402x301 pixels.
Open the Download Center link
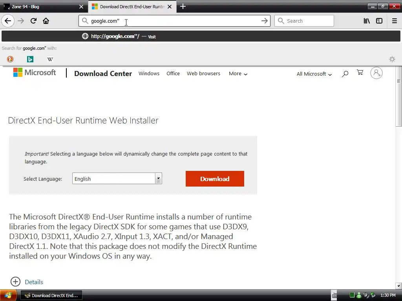(x=103, y=74)
